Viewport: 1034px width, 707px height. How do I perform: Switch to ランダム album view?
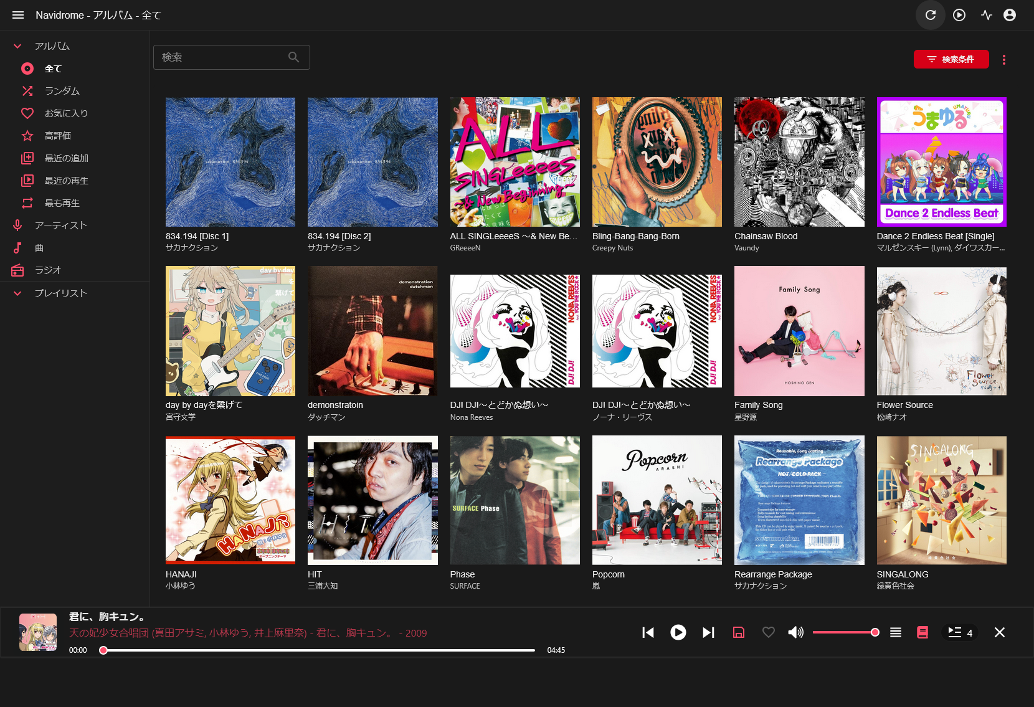[62, 90]
